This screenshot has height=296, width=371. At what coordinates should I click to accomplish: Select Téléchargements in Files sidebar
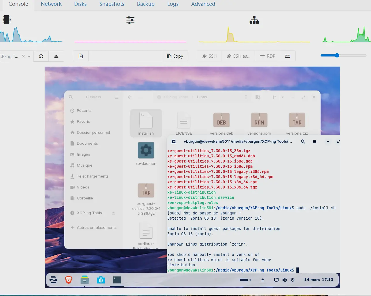[x=92, y=176]
